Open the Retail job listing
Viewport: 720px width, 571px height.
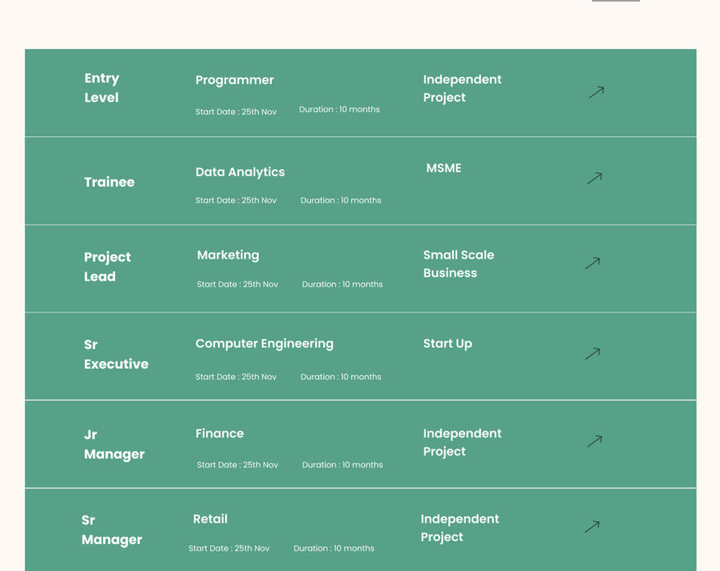coord(210,519)
